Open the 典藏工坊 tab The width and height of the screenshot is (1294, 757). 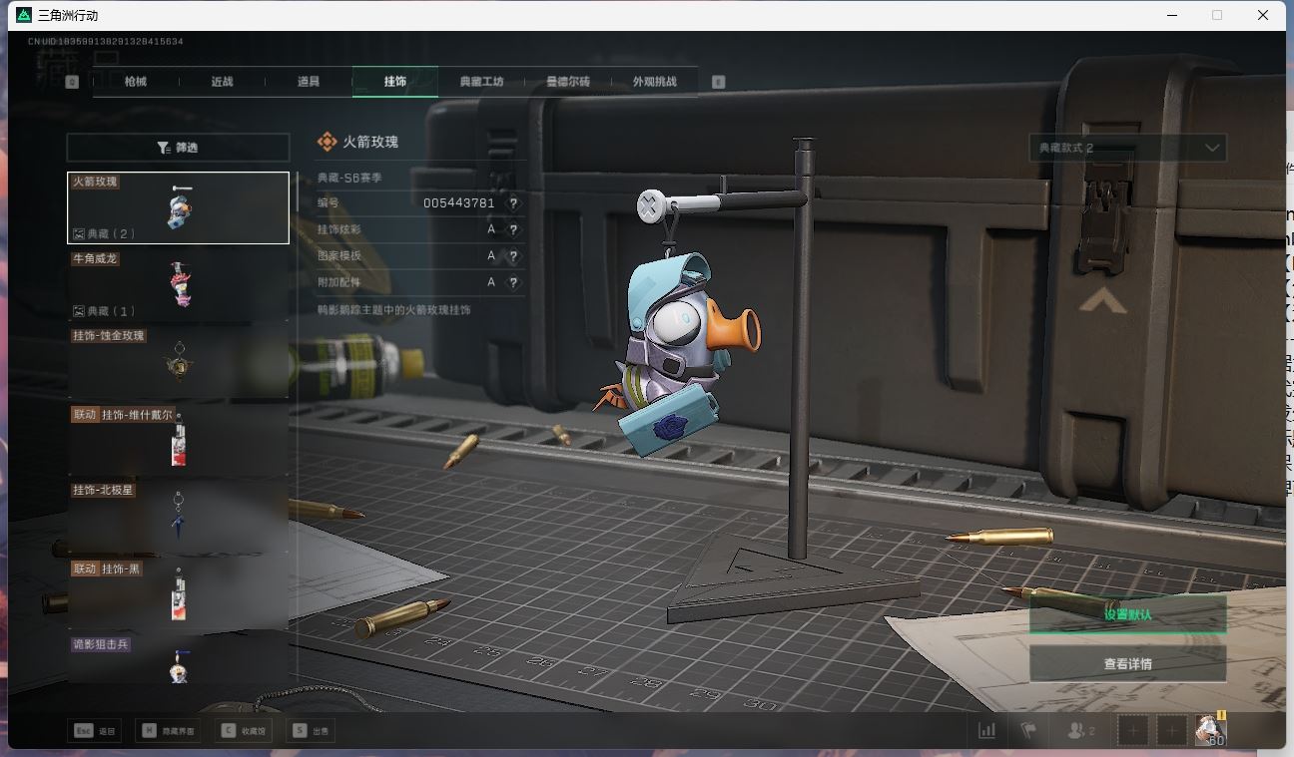click(481, 82)
